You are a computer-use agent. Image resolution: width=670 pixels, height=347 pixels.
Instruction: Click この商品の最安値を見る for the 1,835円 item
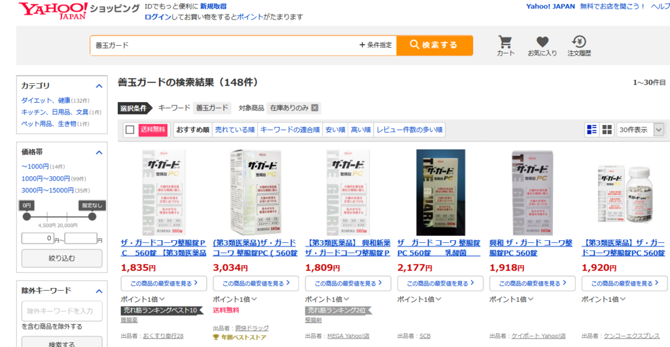164,283
